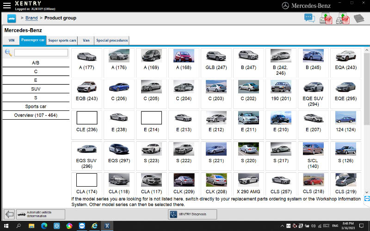The height and width of the screenshot is (231, 370).
Task: Select the S (223) model series
Action: (151, 156)
